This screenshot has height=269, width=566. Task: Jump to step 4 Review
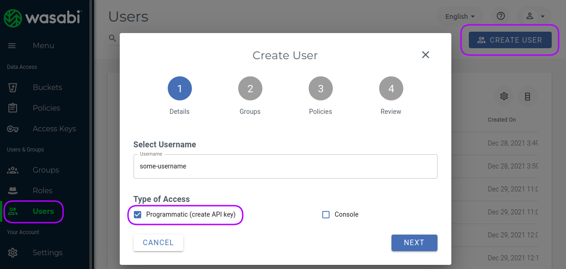click(x=391, y=88)
